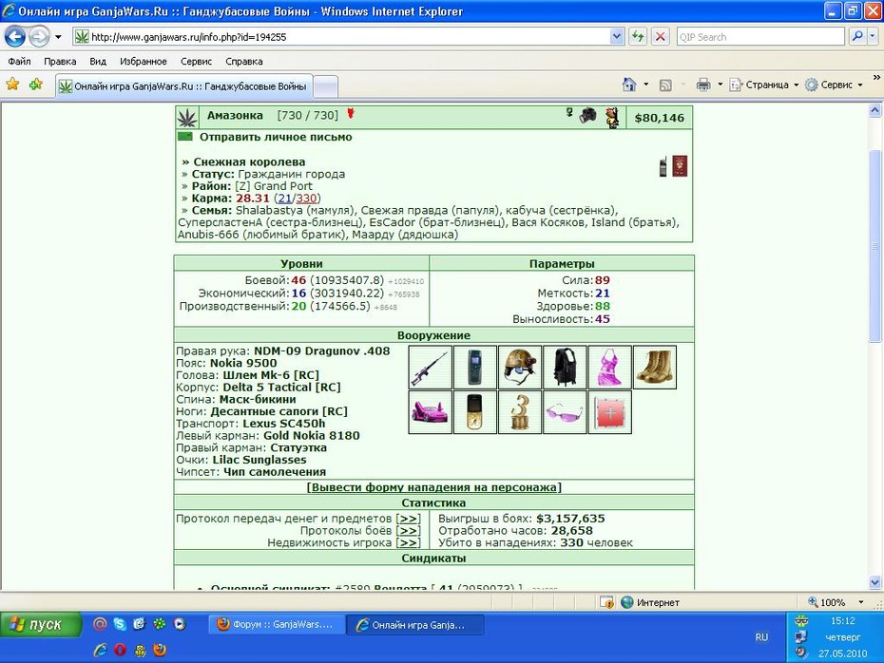
Task: Open the Страница dropdown menu
Action: coord(764,85)
